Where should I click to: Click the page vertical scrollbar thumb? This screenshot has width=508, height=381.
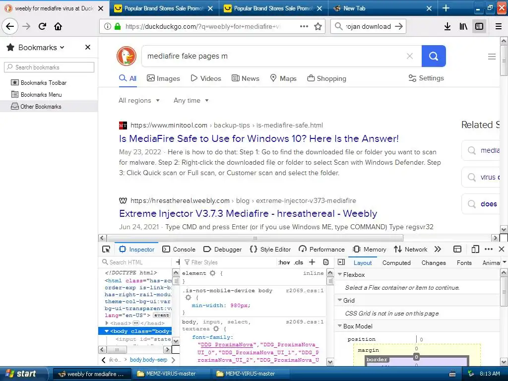point(504,61)
